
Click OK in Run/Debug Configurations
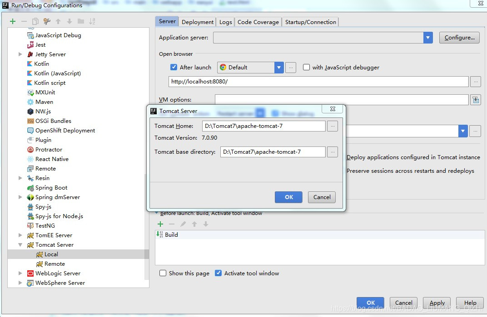click(x=370, y=303)
